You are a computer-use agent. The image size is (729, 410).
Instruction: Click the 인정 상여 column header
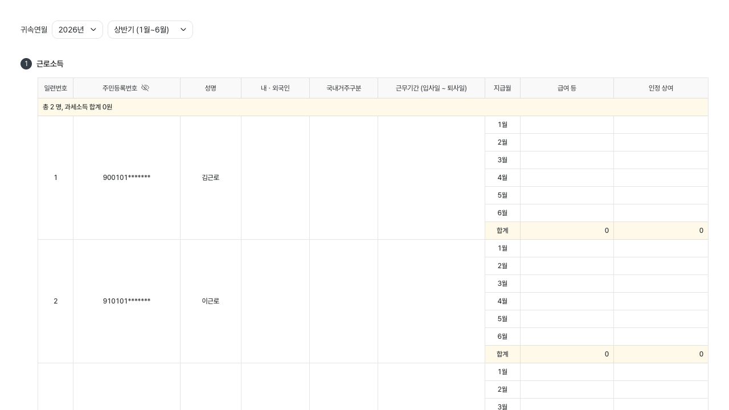coord(661,88)
